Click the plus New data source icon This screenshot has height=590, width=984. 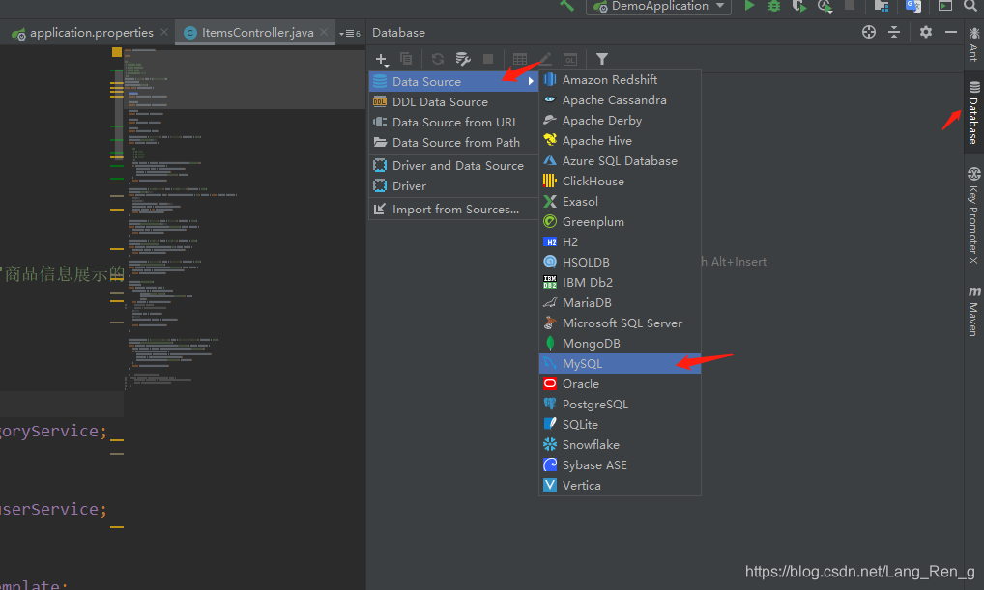click(382, 60)
